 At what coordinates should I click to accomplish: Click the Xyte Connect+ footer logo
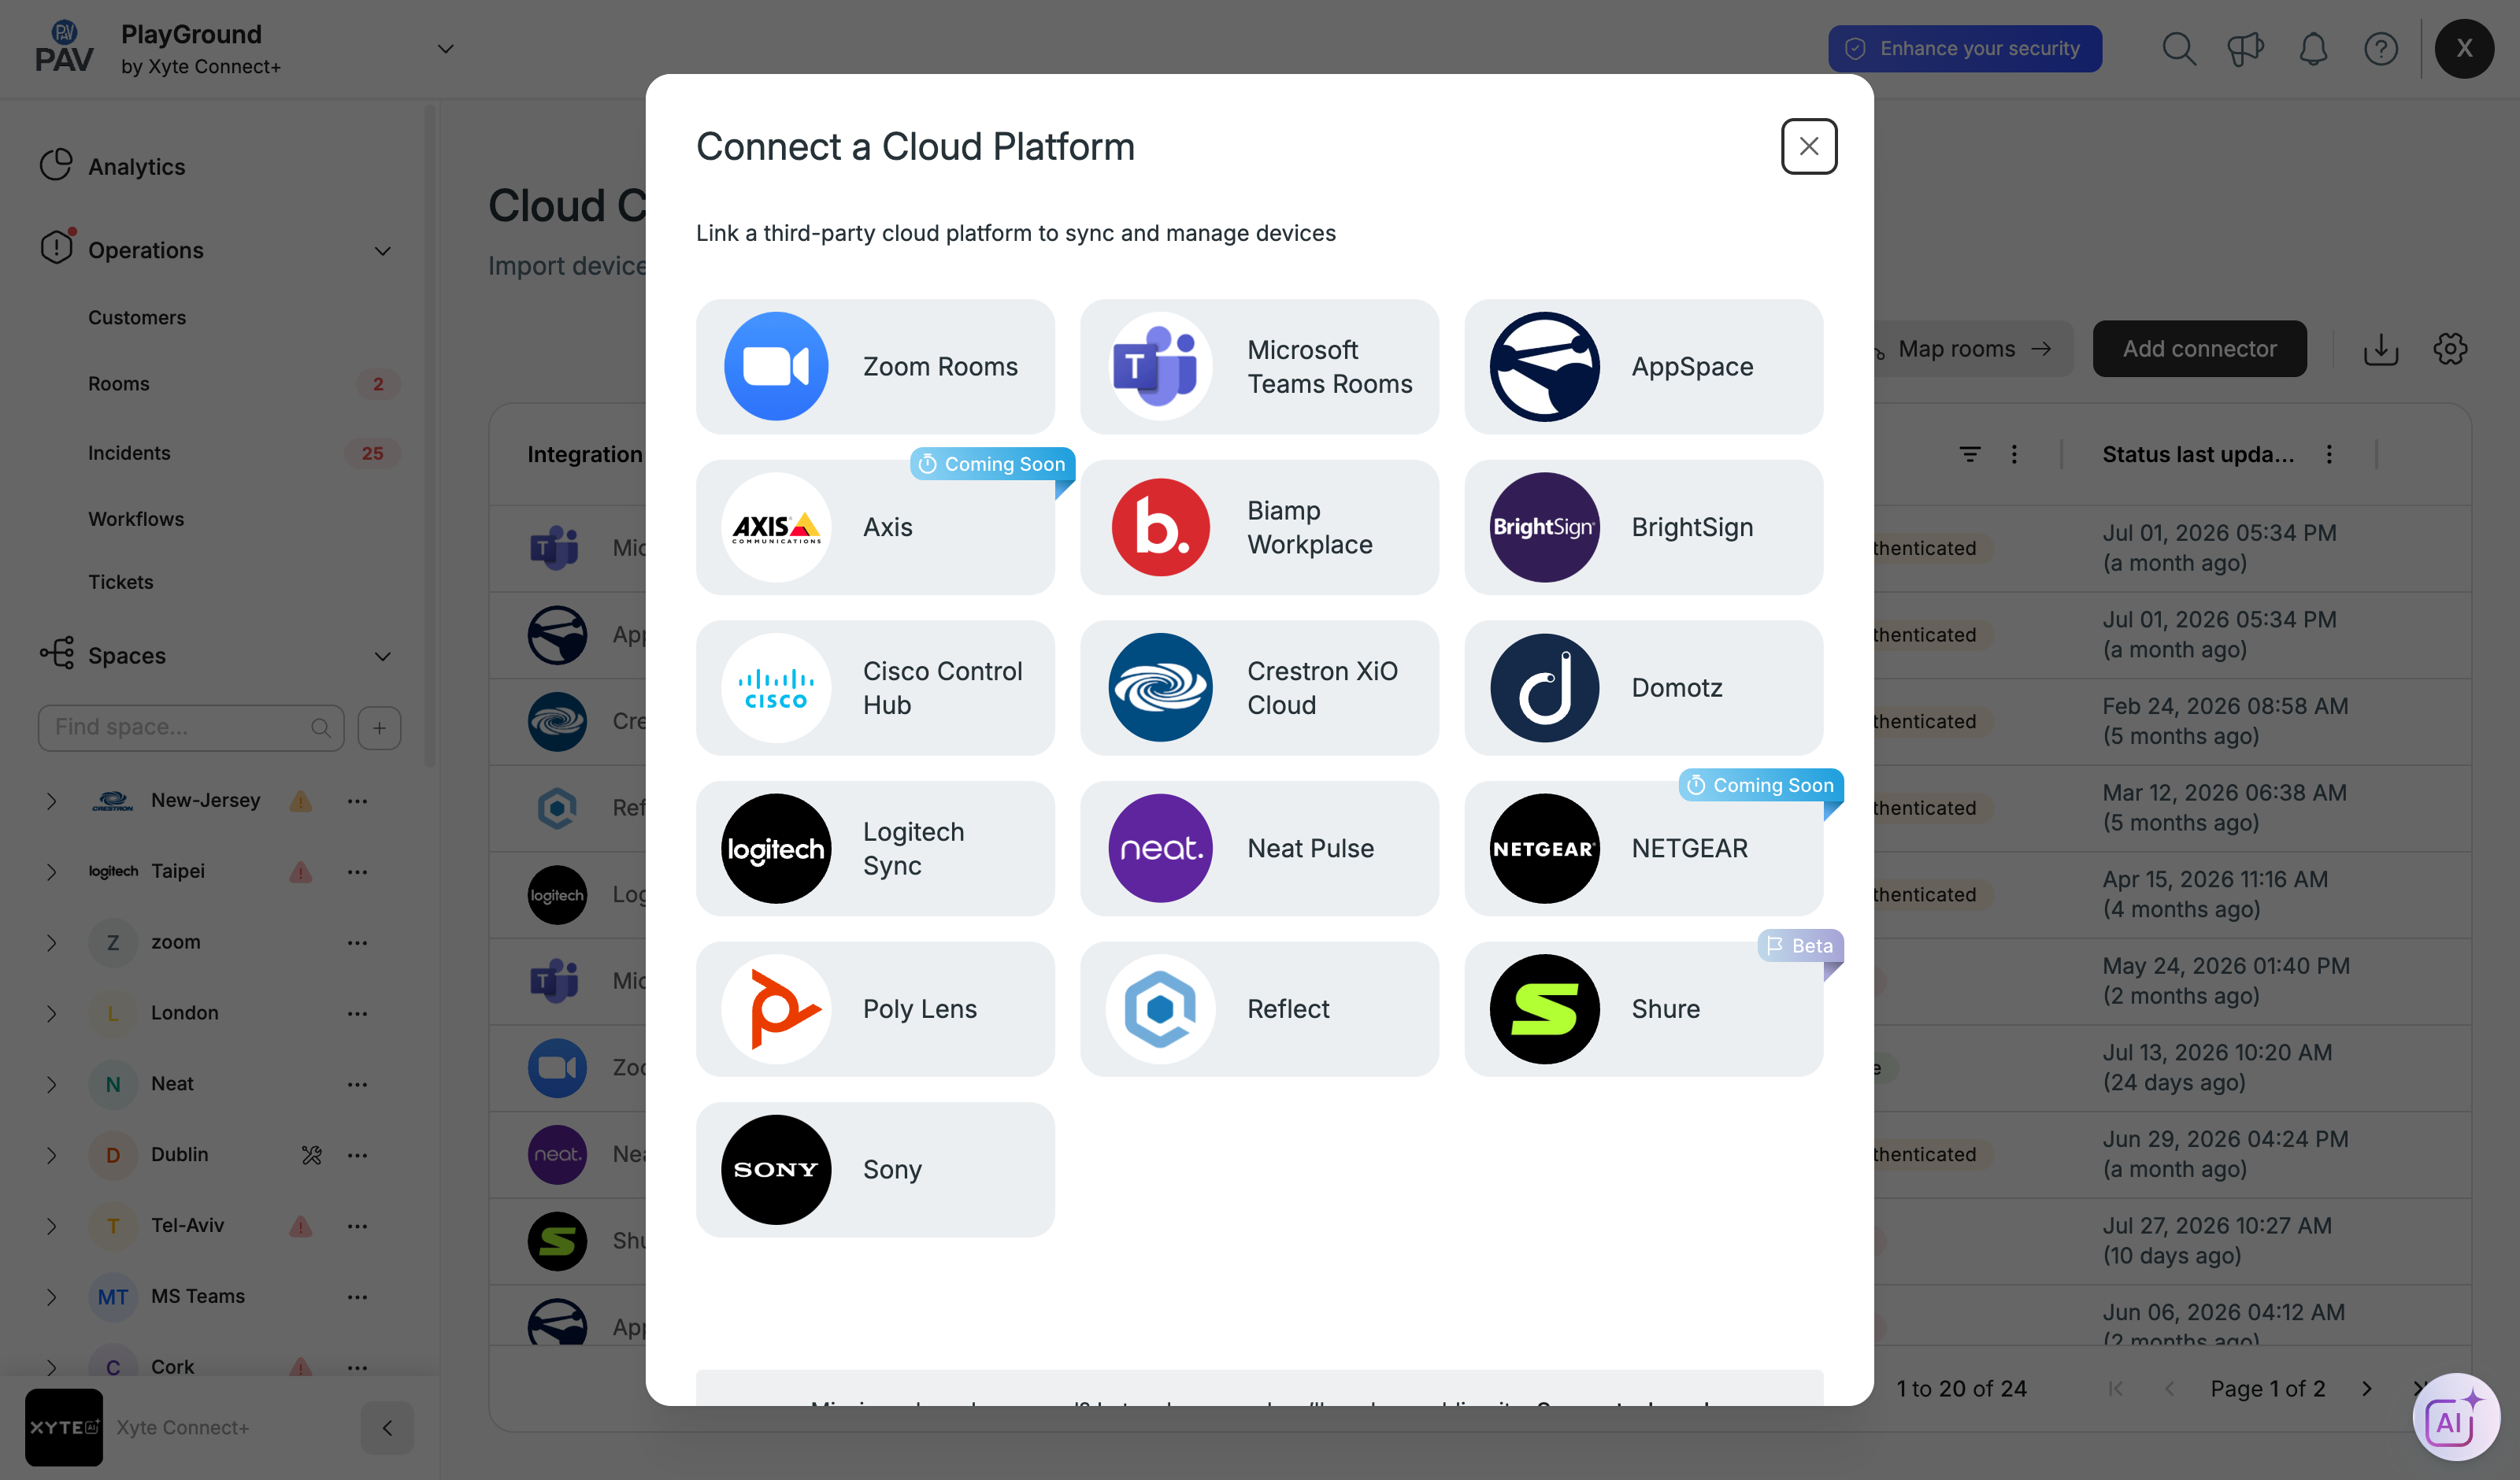click(64, 1428)
